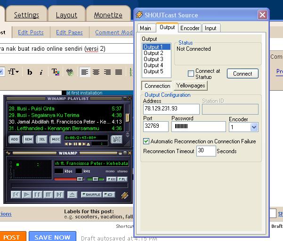Select Output 1 in the output list
Viewport: 283px width, 241px height.
(156, 47)
